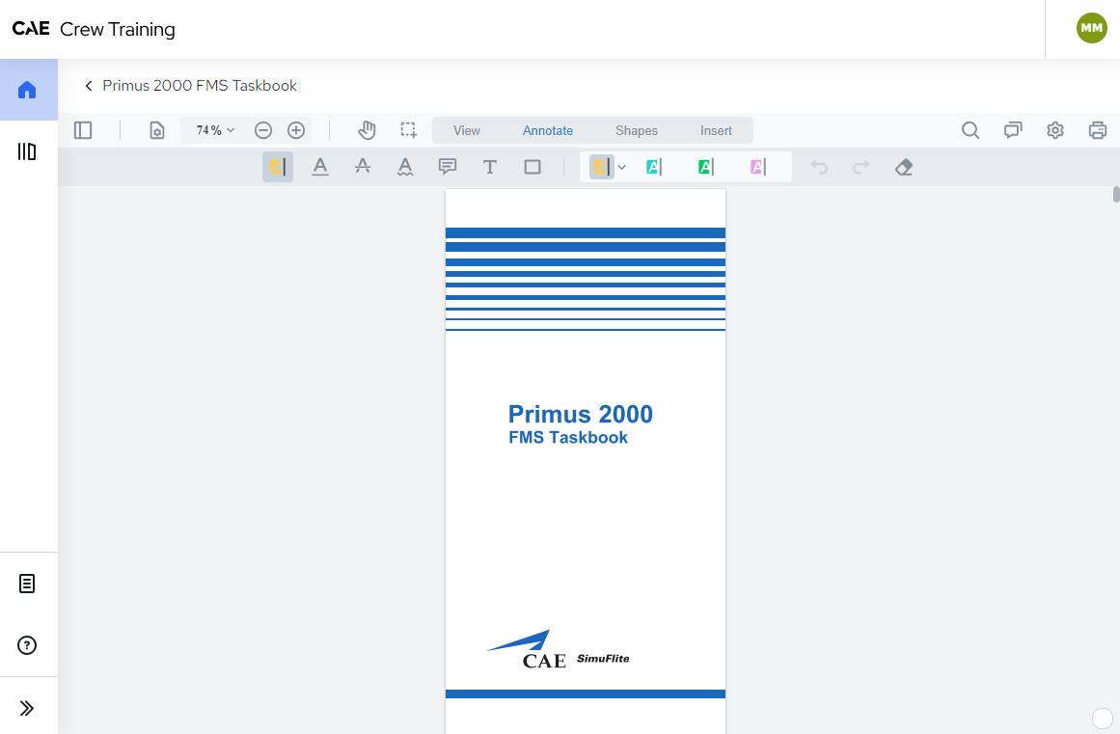
Task: Expand the yellow highlight style options
Action: [622, 167]
